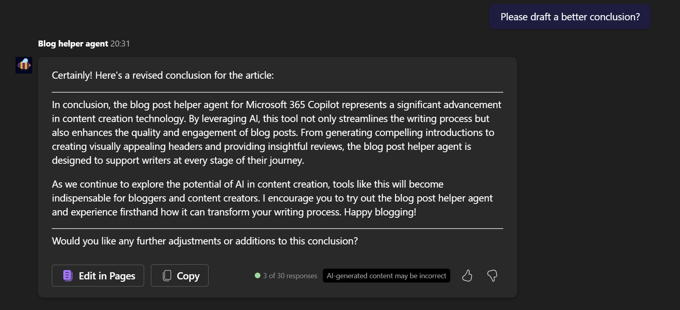Viewport: 680px width, 310px height.
Task: Click the 'Please draft a better conclusion?' message bubble
Action: [570, 17]
